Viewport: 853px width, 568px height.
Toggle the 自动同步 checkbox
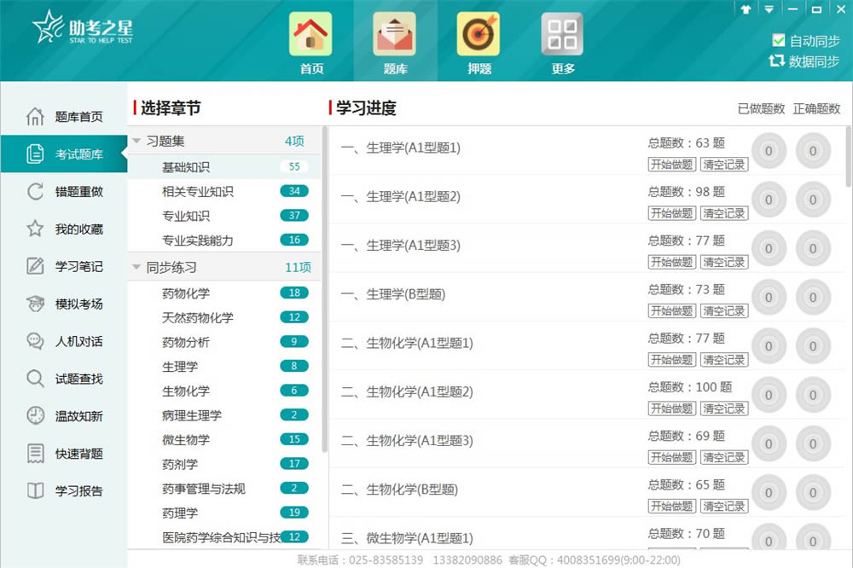tap(778, 40)
